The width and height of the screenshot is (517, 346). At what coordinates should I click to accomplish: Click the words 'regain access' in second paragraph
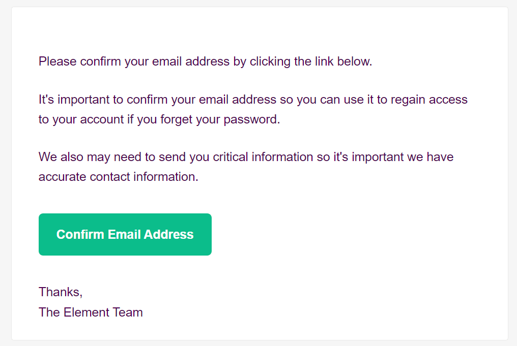point(429,100)
